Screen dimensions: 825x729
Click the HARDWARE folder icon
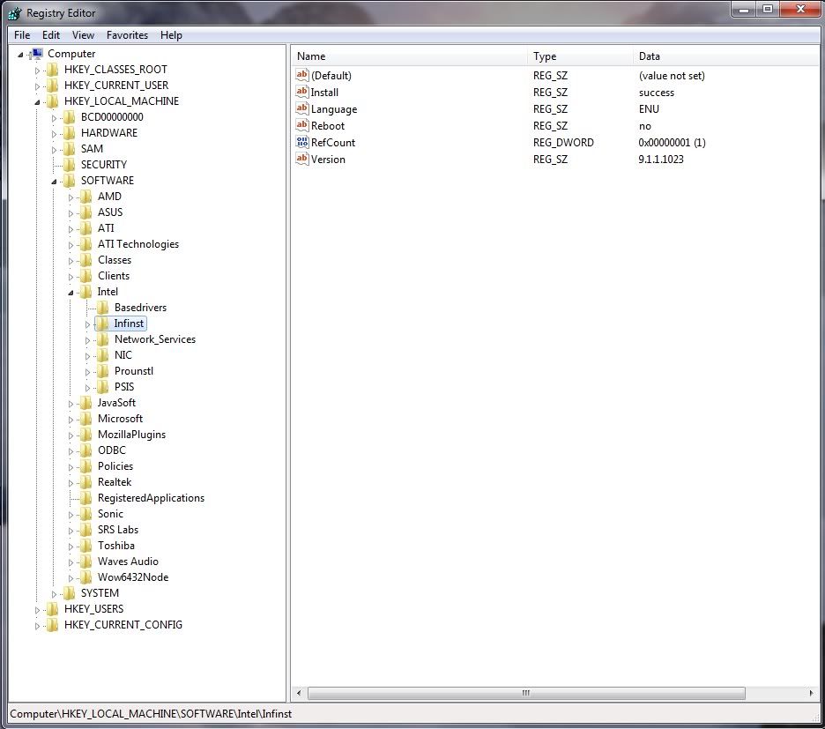point(70,132)
